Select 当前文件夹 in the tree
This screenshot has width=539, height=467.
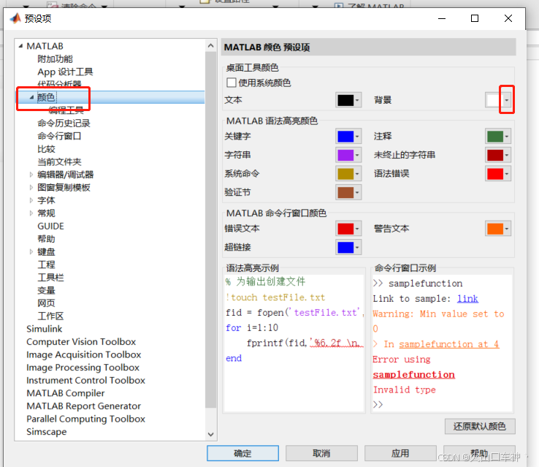(x=59, y=162)
